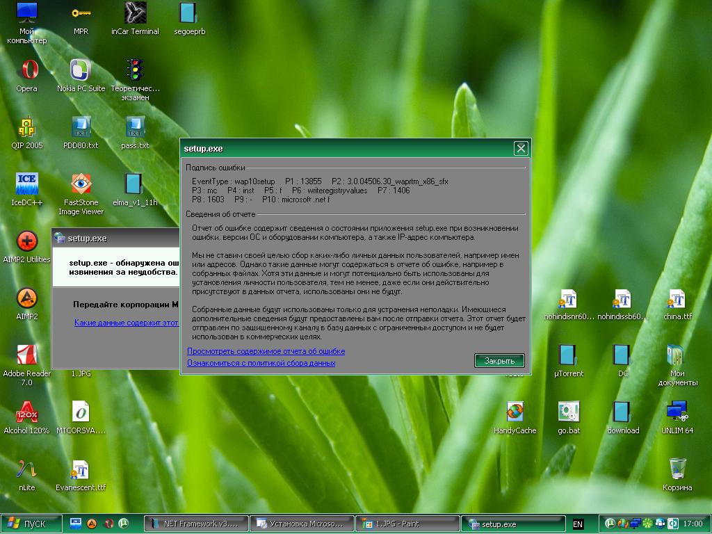
Task: Open the Opera browser desktop icon
Action: [x=27, y=71]
